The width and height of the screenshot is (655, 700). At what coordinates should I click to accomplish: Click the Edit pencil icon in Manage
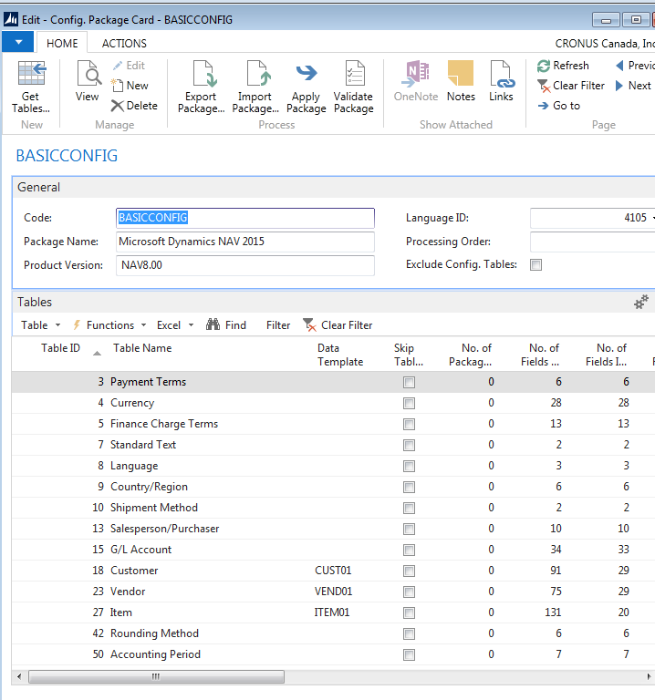[x=118, y=66]
